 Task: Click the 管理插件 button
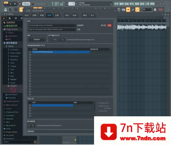click(37, 40)
